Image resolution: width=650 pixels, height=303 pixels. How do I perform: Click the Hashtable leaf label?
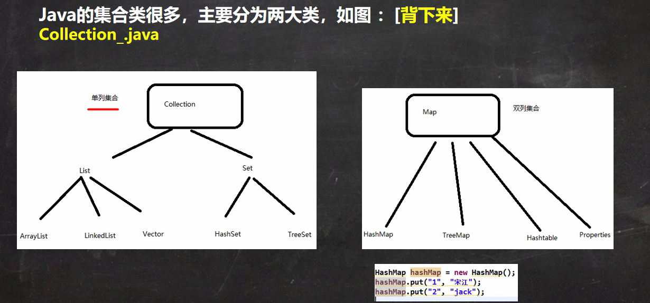click(542, 238)
